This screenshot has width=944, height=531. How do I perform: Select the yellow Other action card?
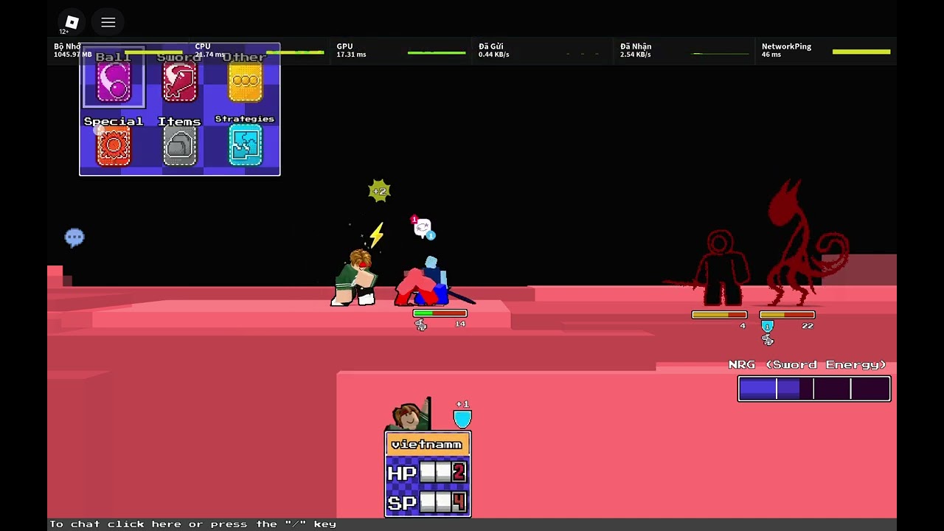[x=246, y=81]
